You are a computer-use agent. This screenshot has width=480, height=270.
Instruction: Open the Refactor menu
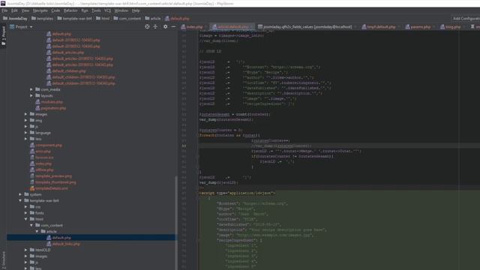[70, 10]
